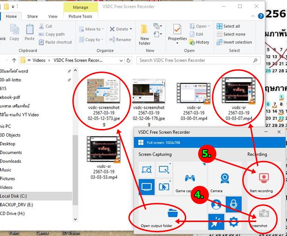
Task: Click the Manage contextual tab
Action: tap(81, 7)
